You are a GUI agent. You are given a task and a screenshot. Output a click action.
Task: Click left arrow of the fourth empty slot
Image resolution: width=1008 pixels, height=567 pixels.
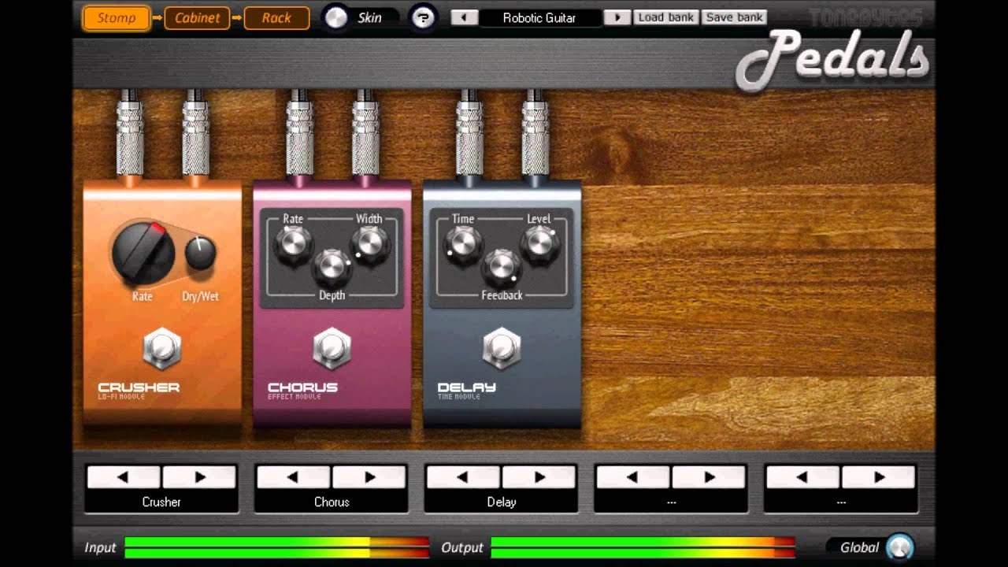click(x=633, y=476)
